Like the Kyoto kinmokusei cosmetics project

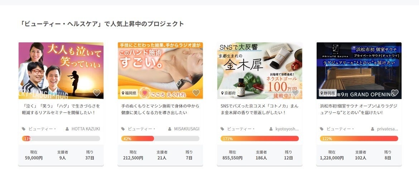pos(295,93)
